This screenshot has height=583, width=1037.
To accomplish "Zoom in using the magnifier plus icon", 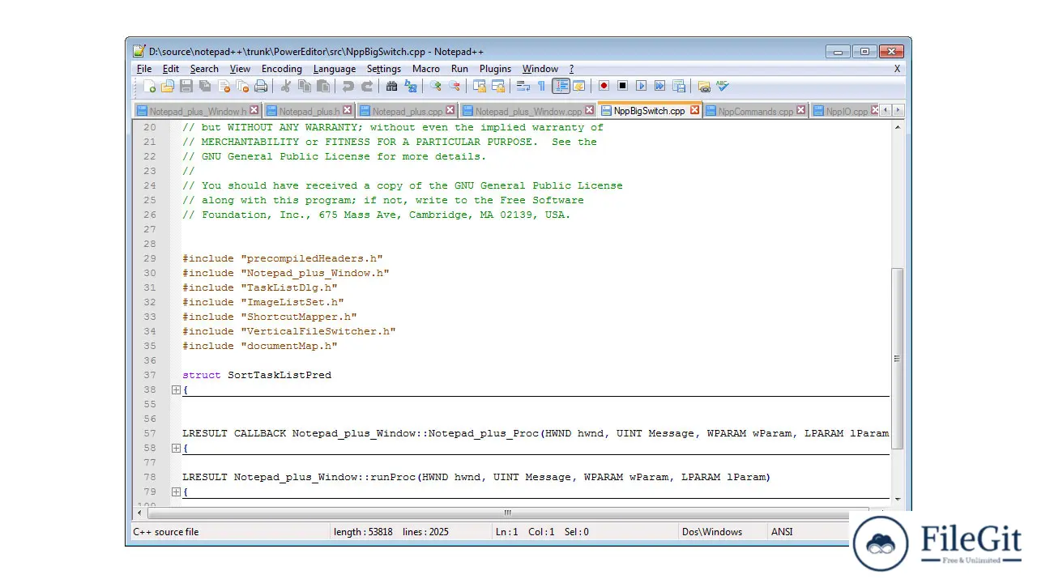I will (x=436, y=86).
